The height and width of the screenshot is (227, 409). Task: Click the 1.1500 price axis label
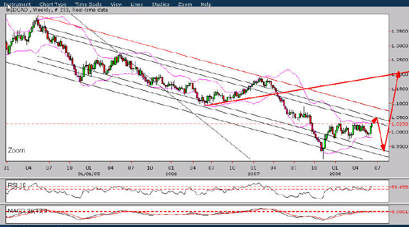click(x=400, y=89)
